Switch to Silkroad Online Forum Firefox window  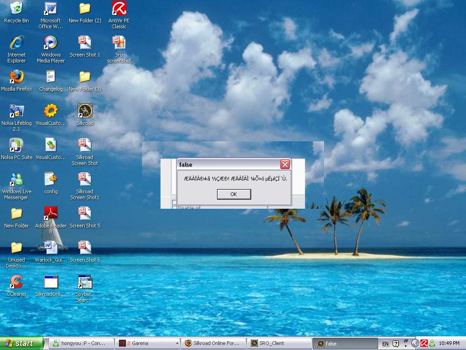click(213, 343)
